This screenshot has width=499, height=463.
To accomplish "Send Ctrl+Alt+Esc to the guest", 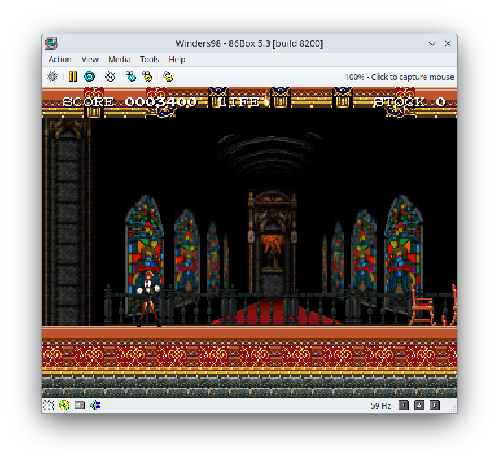I will 147,77.
